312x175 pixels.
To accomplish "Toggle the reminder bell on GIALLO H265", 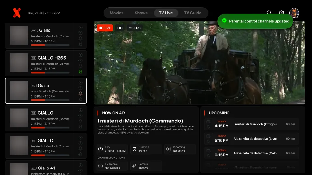I will click(x=80, y=66).
